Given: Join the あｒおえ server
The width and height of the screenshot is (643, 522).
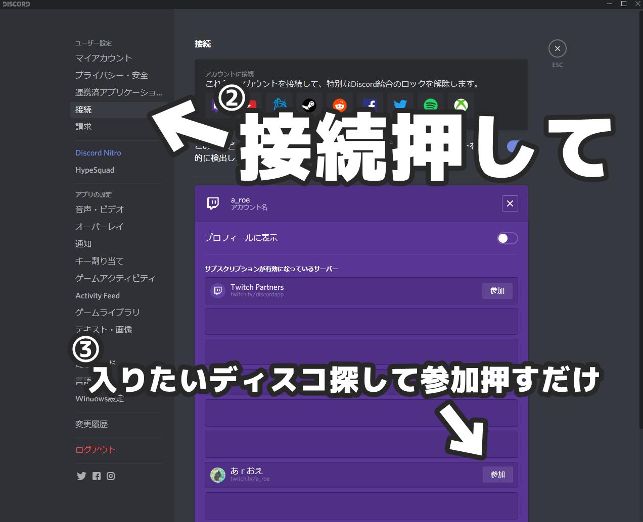Looking at the screenshot, I should point(497,475).
